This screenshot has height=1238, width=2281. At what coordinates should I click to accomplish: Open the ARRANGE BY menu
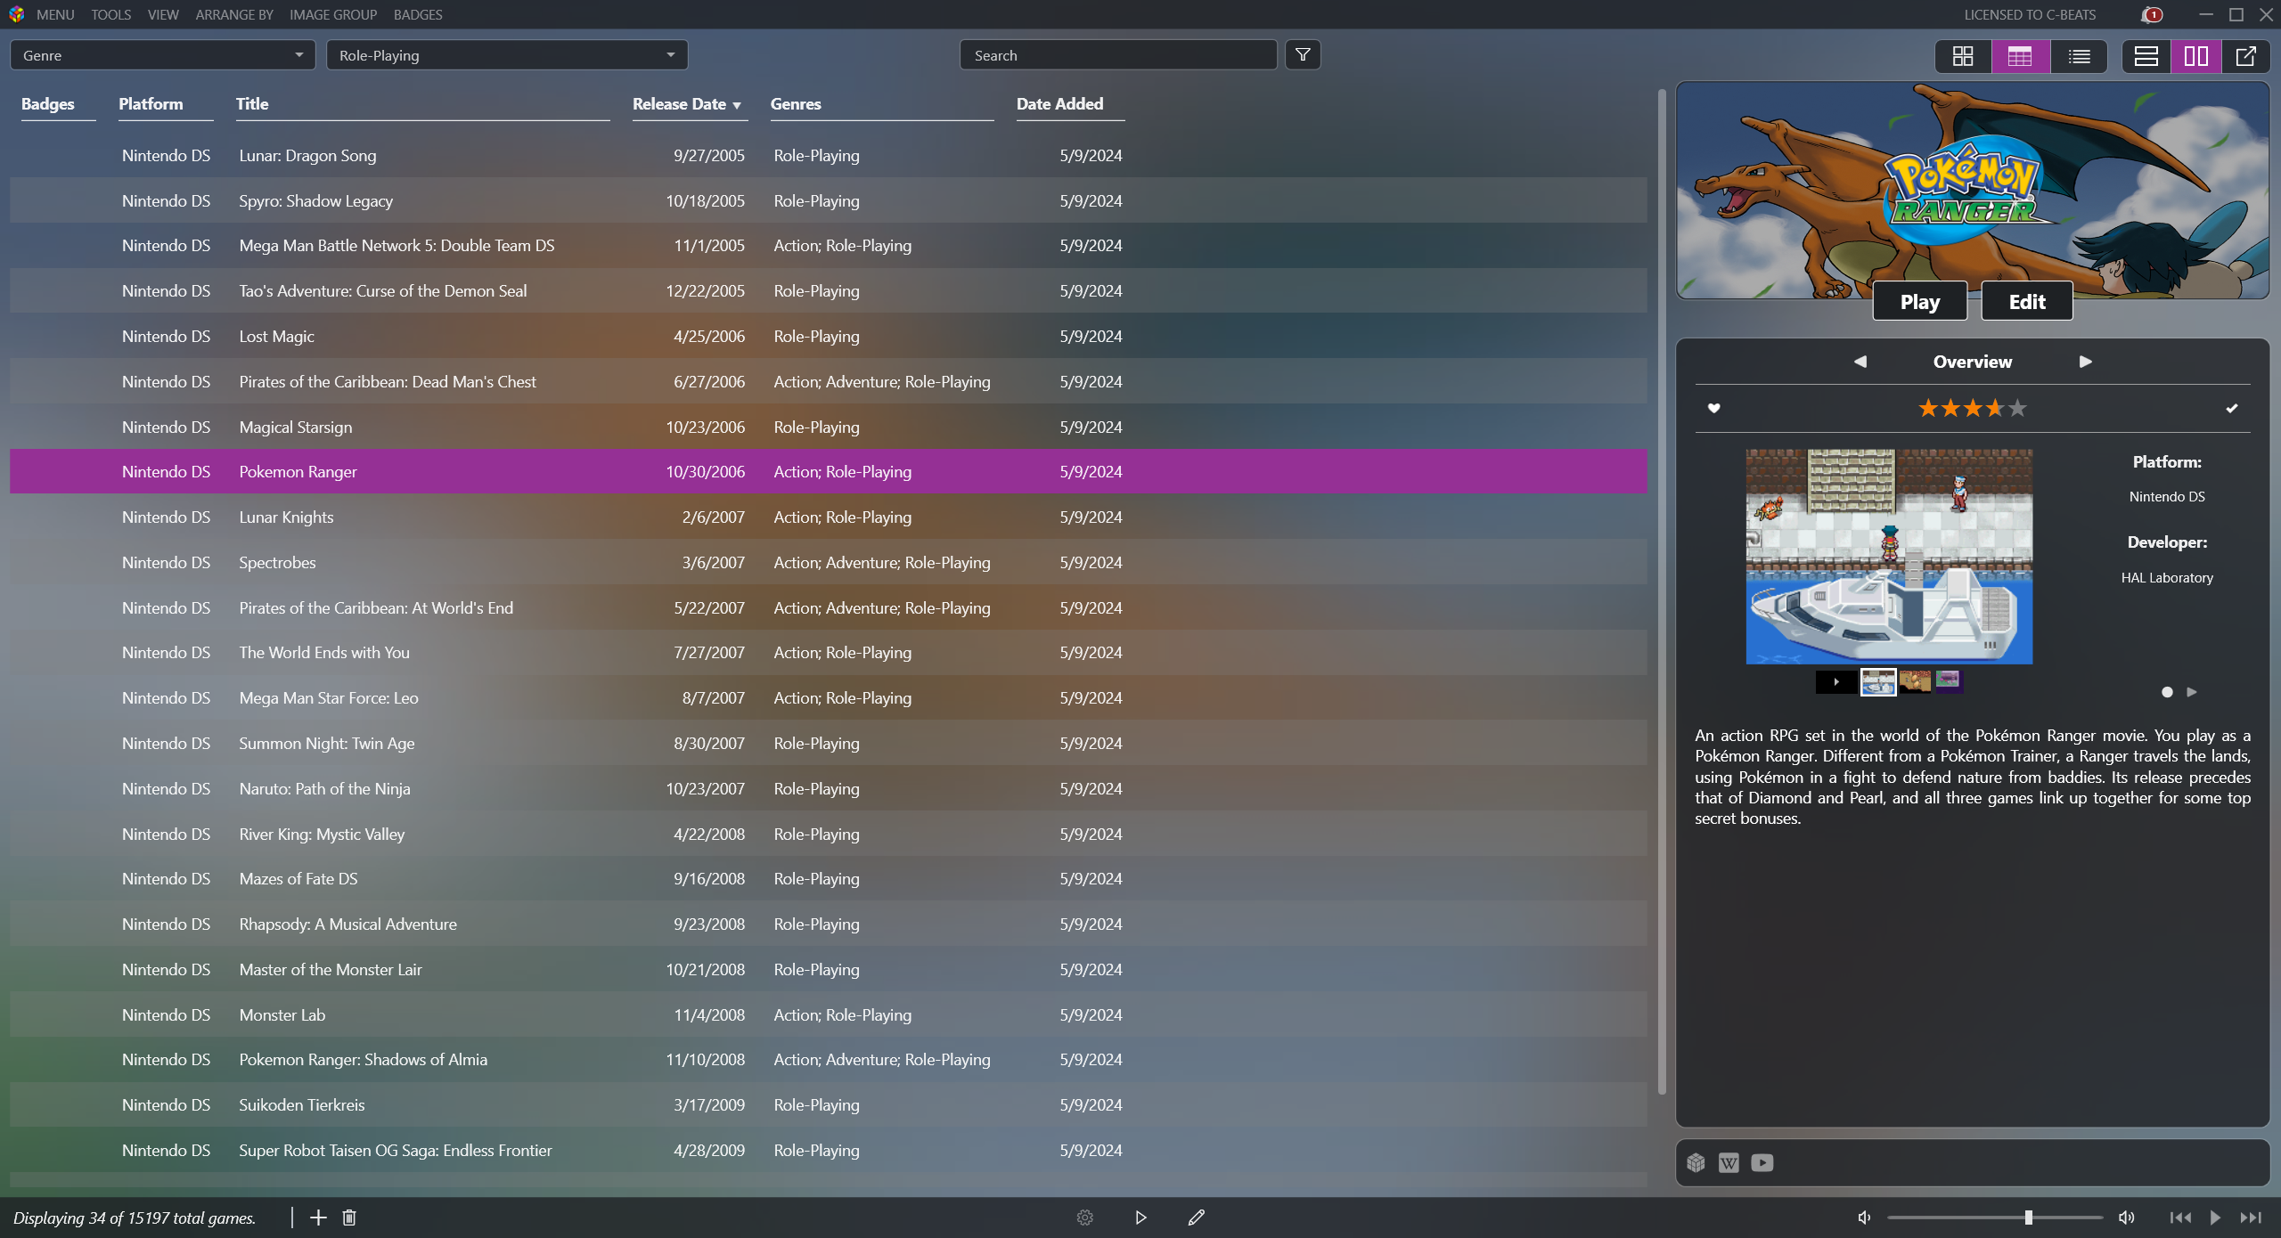(x=234, y=14)
